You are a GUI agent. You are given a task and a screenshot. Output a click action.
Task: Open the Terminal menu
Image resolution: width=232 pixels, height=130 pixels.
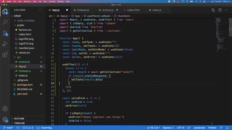(52, 1)
